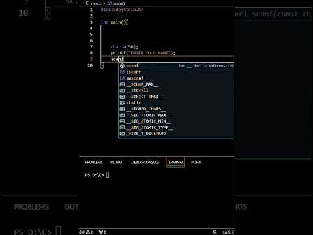The image size is (313, 235).
Task: Click the macro icon next to _SIZE_T_DECLARED
Action: 122,133
